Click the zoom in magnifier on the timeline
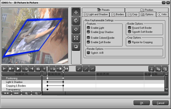The height and width of the screenshot is (109, 171). (26, 93)
